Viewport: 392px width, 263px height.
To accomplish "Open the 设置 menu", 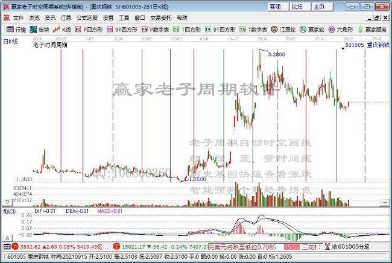I will point(108,18).
